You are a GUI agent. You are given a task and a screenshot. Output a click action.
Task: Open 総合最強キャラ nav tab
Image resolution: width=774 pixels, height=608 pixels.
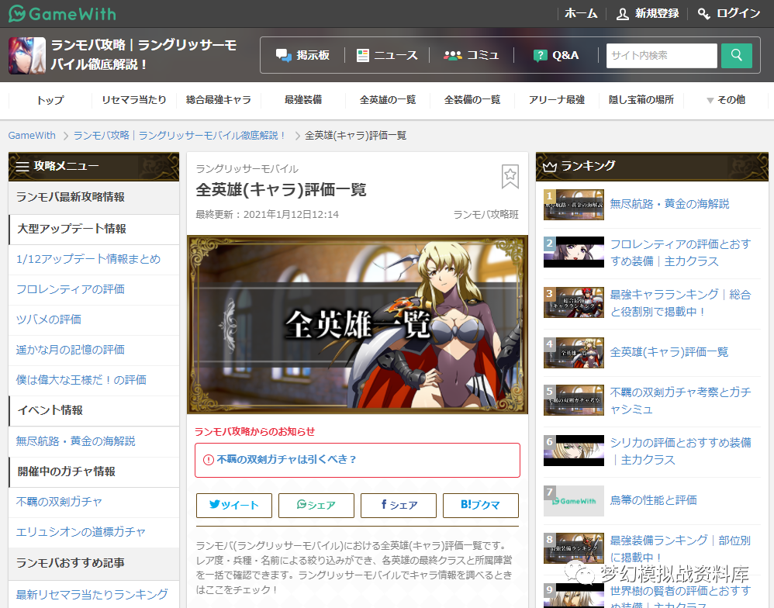click(x=219, y=100)
